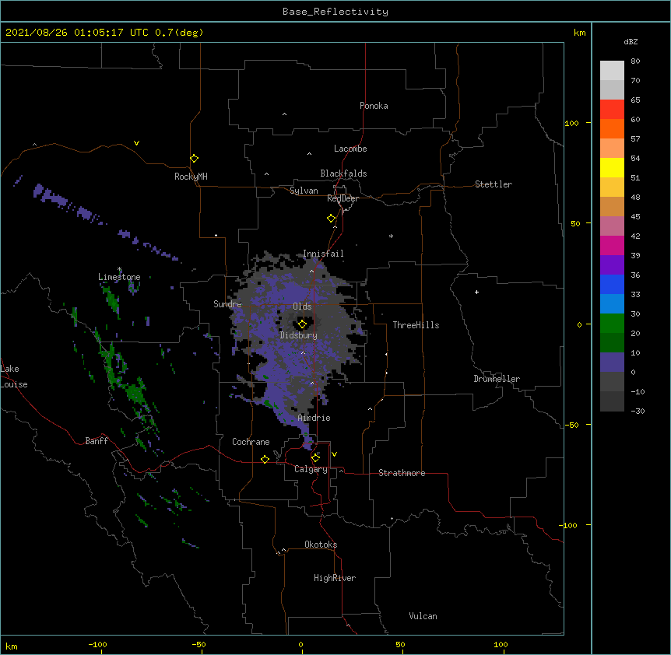The height and width of the screenshot is (655, 671).
Task: Click the Okotoks city label
Action: tap(321, 545)
